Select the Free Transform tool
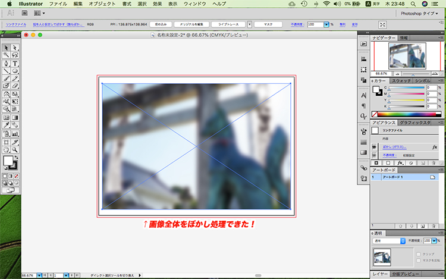 pyautogui.click(x=15, y=101)
